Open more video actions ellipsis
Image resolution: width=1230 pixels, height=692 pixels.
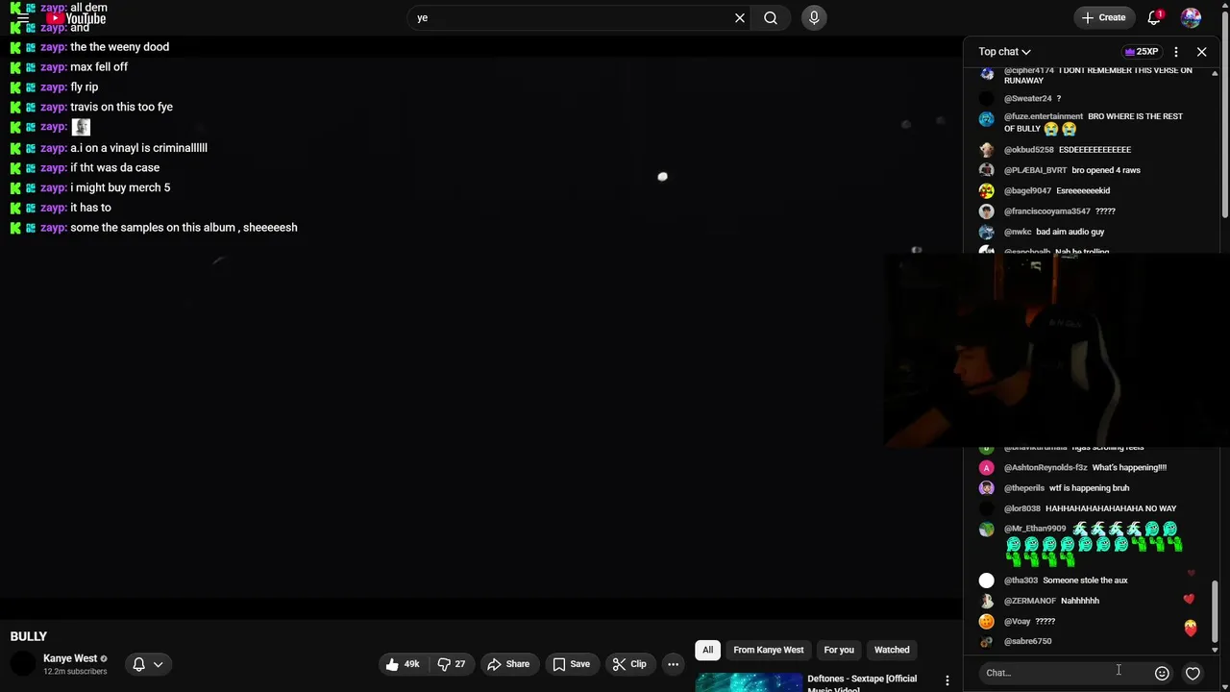673,664
